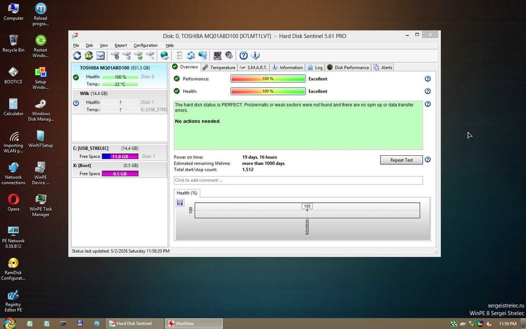Select the Calculator desktop icon
The image size is (526, 329).
[x=13, y=107]
